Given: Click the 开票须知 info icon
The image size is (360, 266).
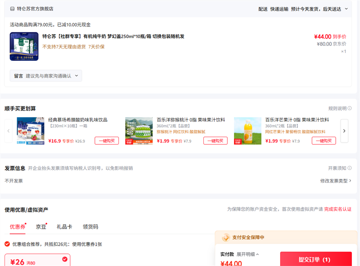Looking at the screenshot, I should (350, 168).
